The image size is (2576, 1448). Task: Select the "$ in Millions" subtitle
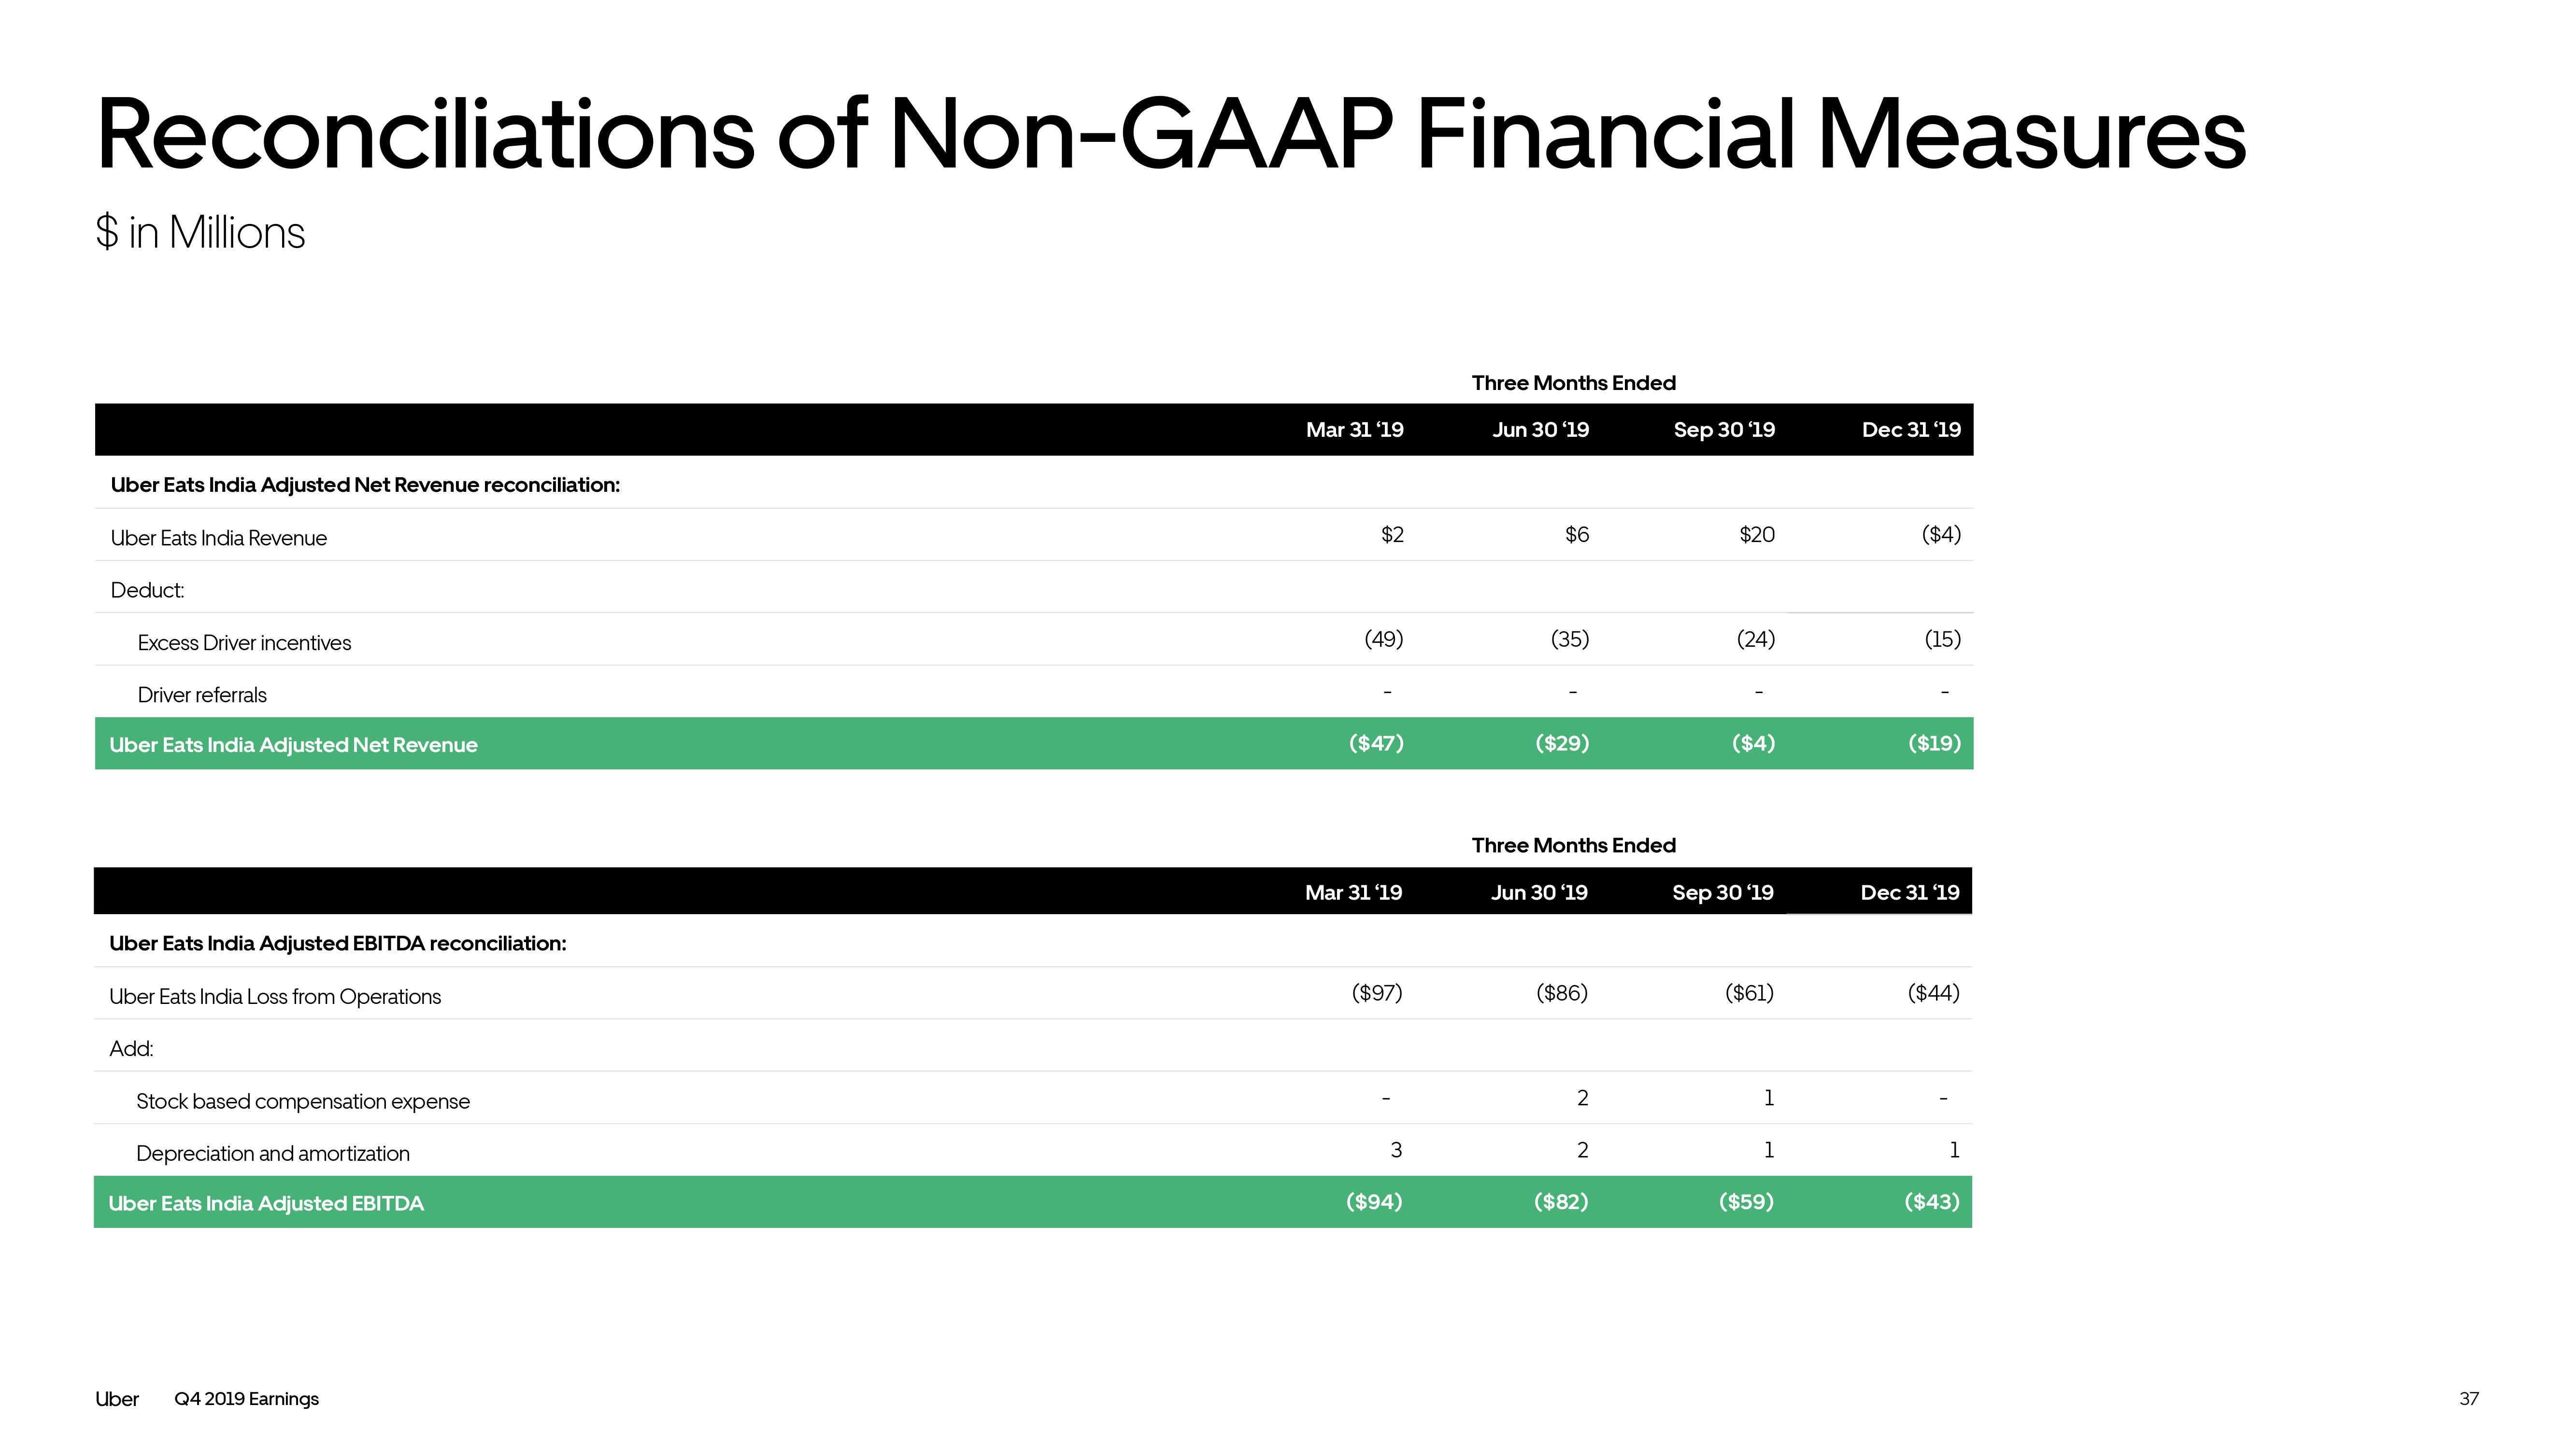(x=200, y=233)
